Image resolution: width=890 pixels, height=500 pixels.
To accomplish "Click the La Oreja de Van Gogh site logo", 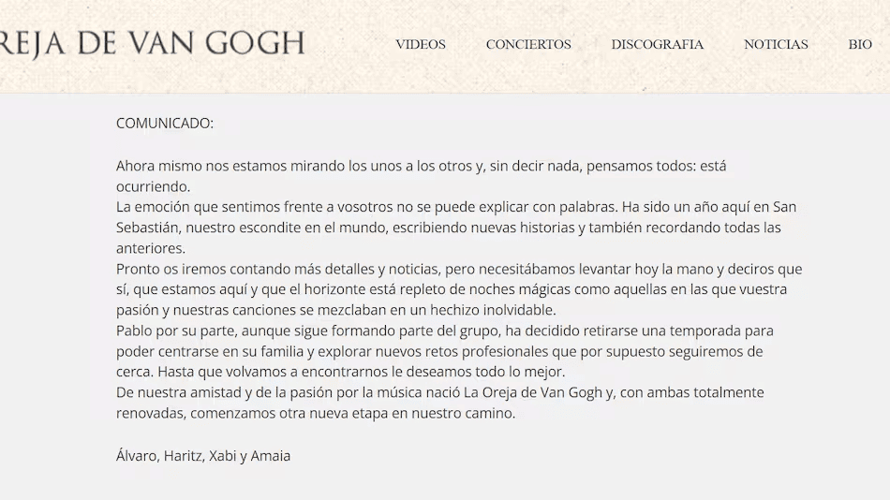I will (152, 44).
